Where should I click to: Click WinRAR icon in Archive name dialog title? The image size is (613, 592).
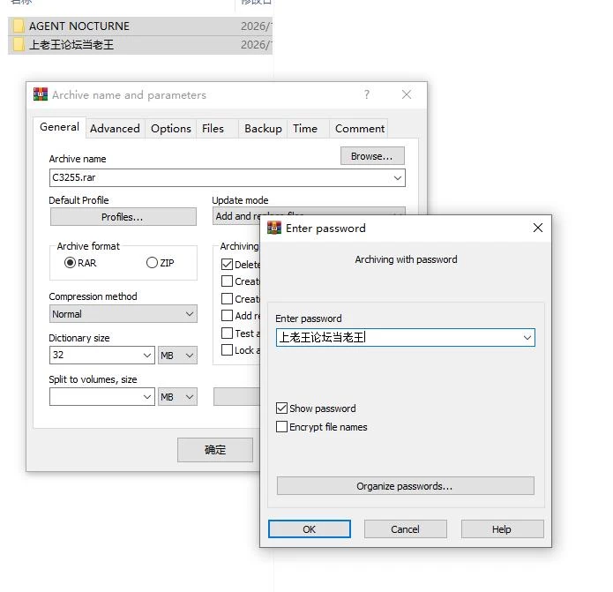pyautogui.click(x=41, y=94)
